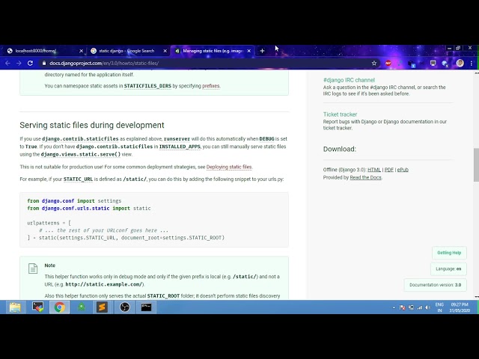The image size is (479, 359).
Task: Open File Explorer from taskbar
Action: point(15,307)
